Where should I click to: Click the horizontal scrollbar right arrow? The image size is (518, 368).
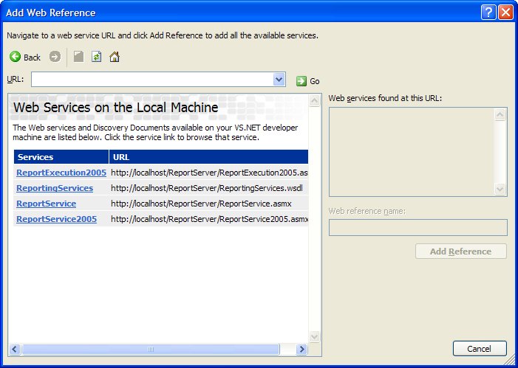click(302, 349)
